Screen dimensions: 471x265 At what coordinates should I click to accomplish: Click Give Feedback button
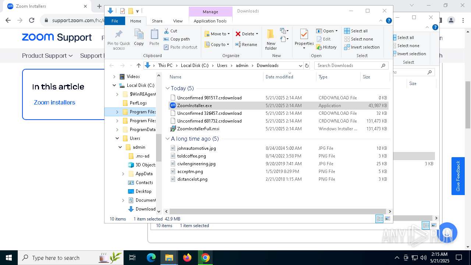(x=458, y=176)
